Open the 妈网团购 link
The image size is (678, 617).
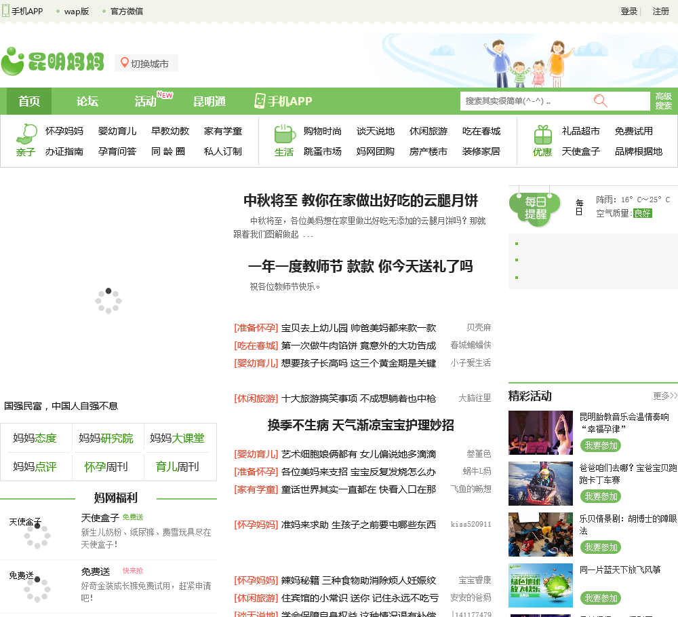click(x=376, y=151)
